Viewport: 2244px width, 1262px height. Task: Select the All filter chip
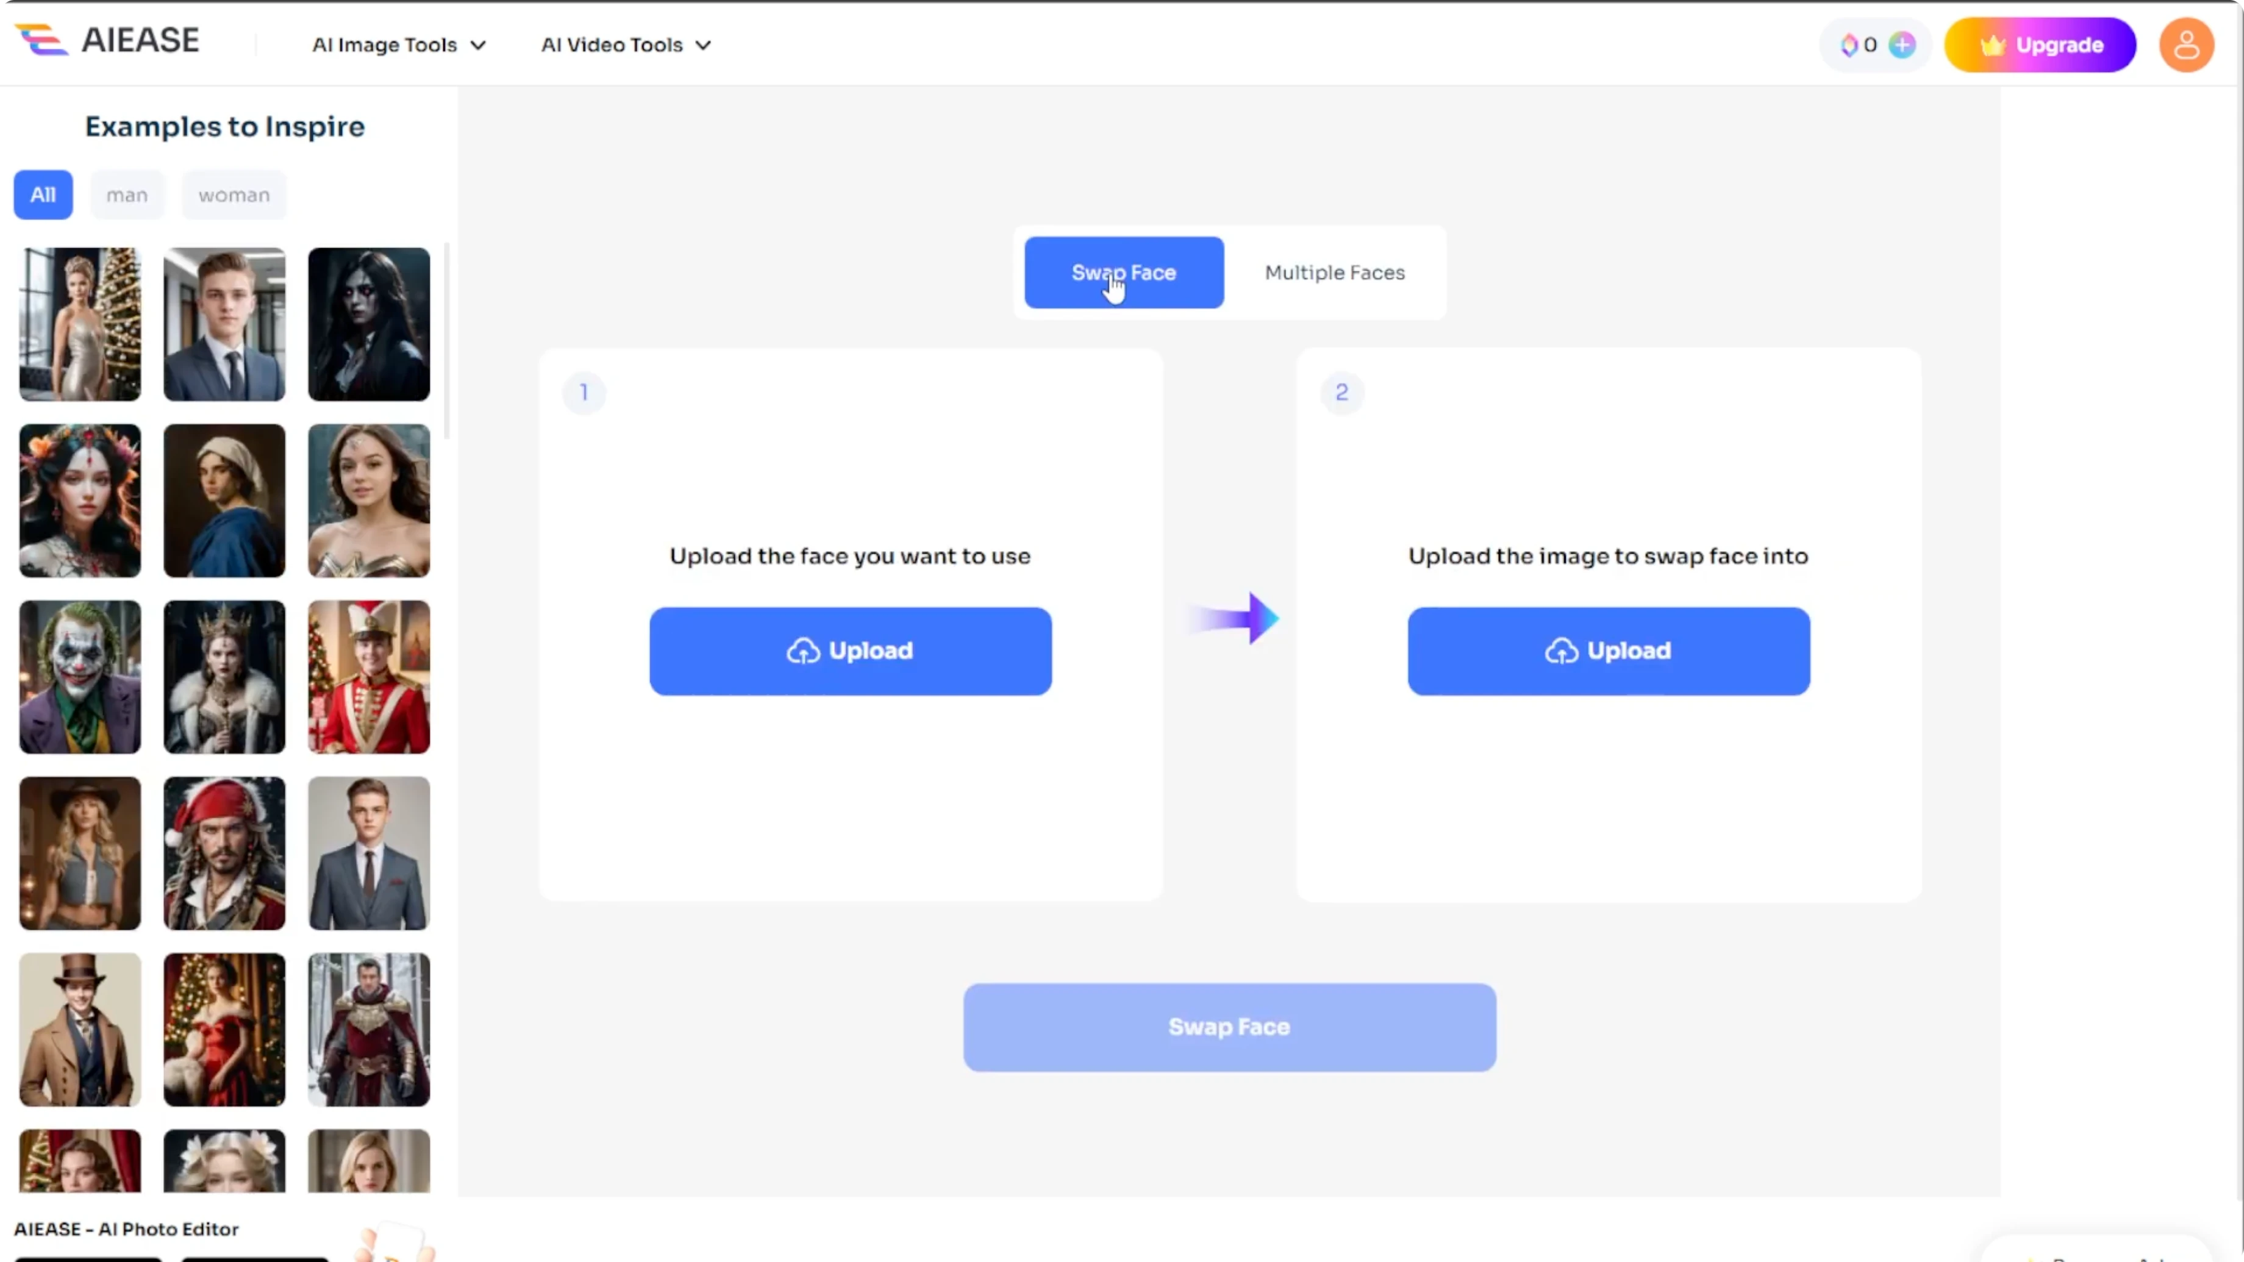tap(43, 194)
